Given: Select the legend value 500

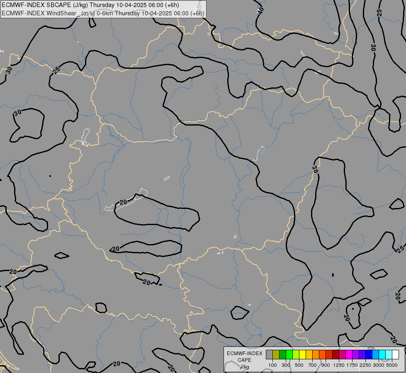Looking at the screenshot, I should coord(299,365).
